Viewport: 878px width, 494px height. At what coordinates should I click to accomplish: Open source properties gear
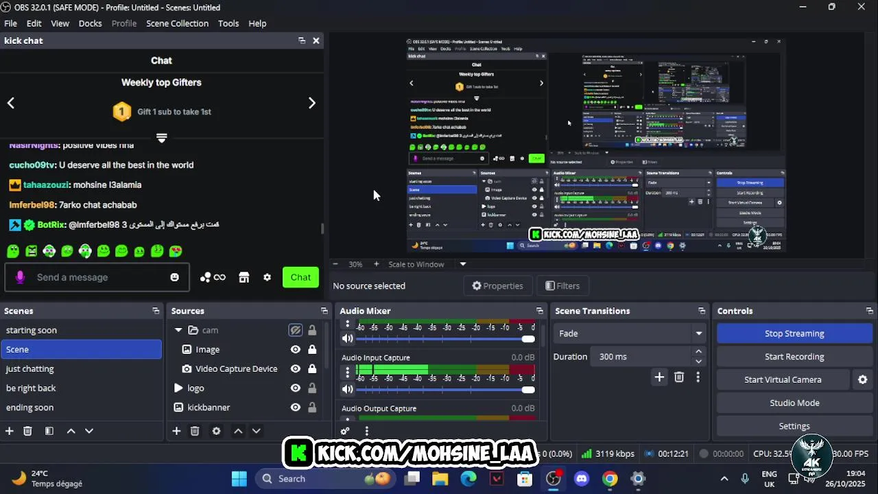coord(217,431)
